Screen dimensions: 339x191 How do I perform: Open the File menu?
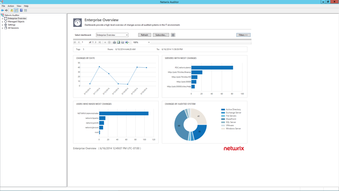click(3, 6)
